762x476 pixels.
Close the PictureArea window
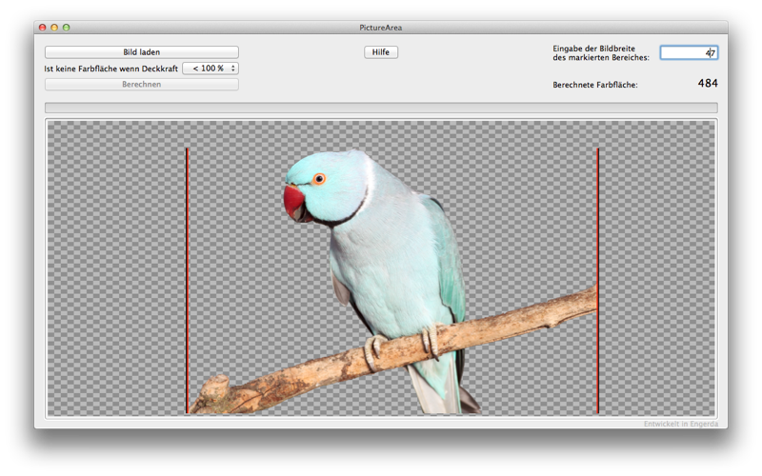[43, 28]
